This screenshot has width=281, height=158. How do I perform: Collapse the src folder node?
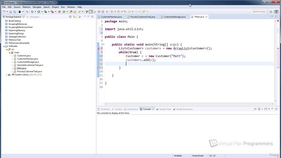pyautogui.click(x=7, y=50)
